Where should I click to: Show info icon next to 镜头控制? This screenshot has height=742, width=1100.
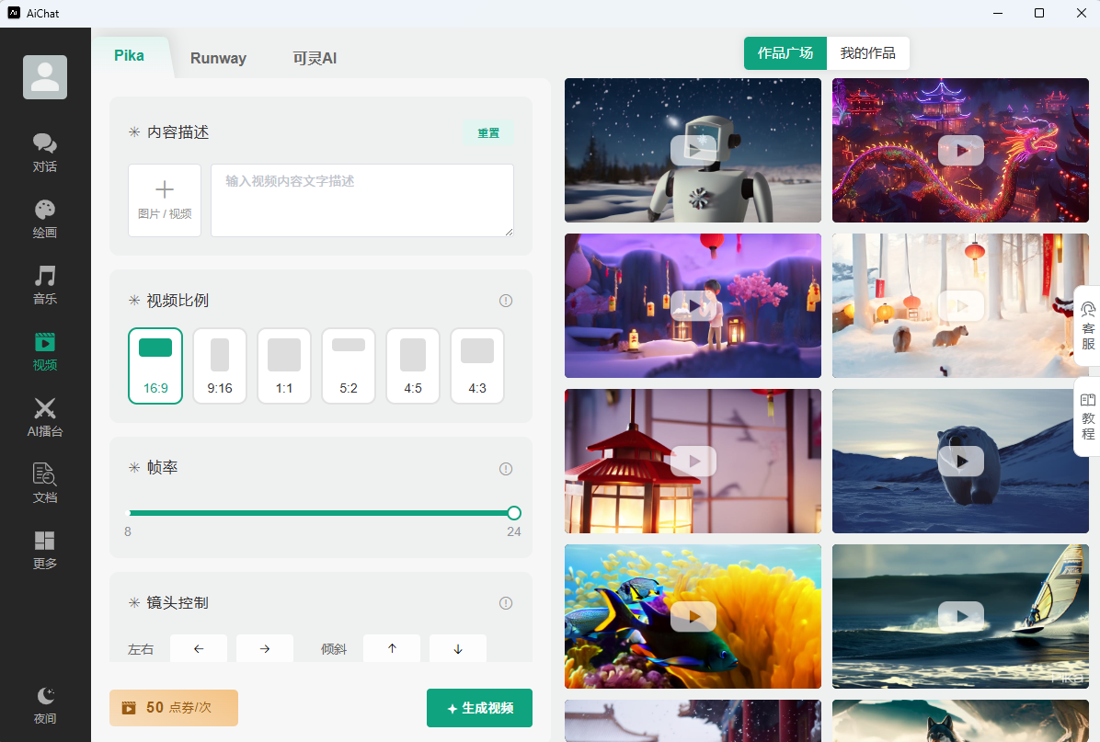506,603
